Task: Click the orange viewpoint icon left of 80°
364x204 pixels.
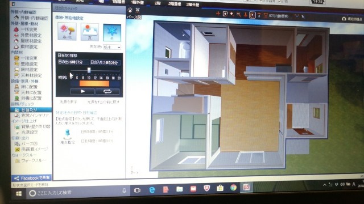Action: (x=266, y=16)
